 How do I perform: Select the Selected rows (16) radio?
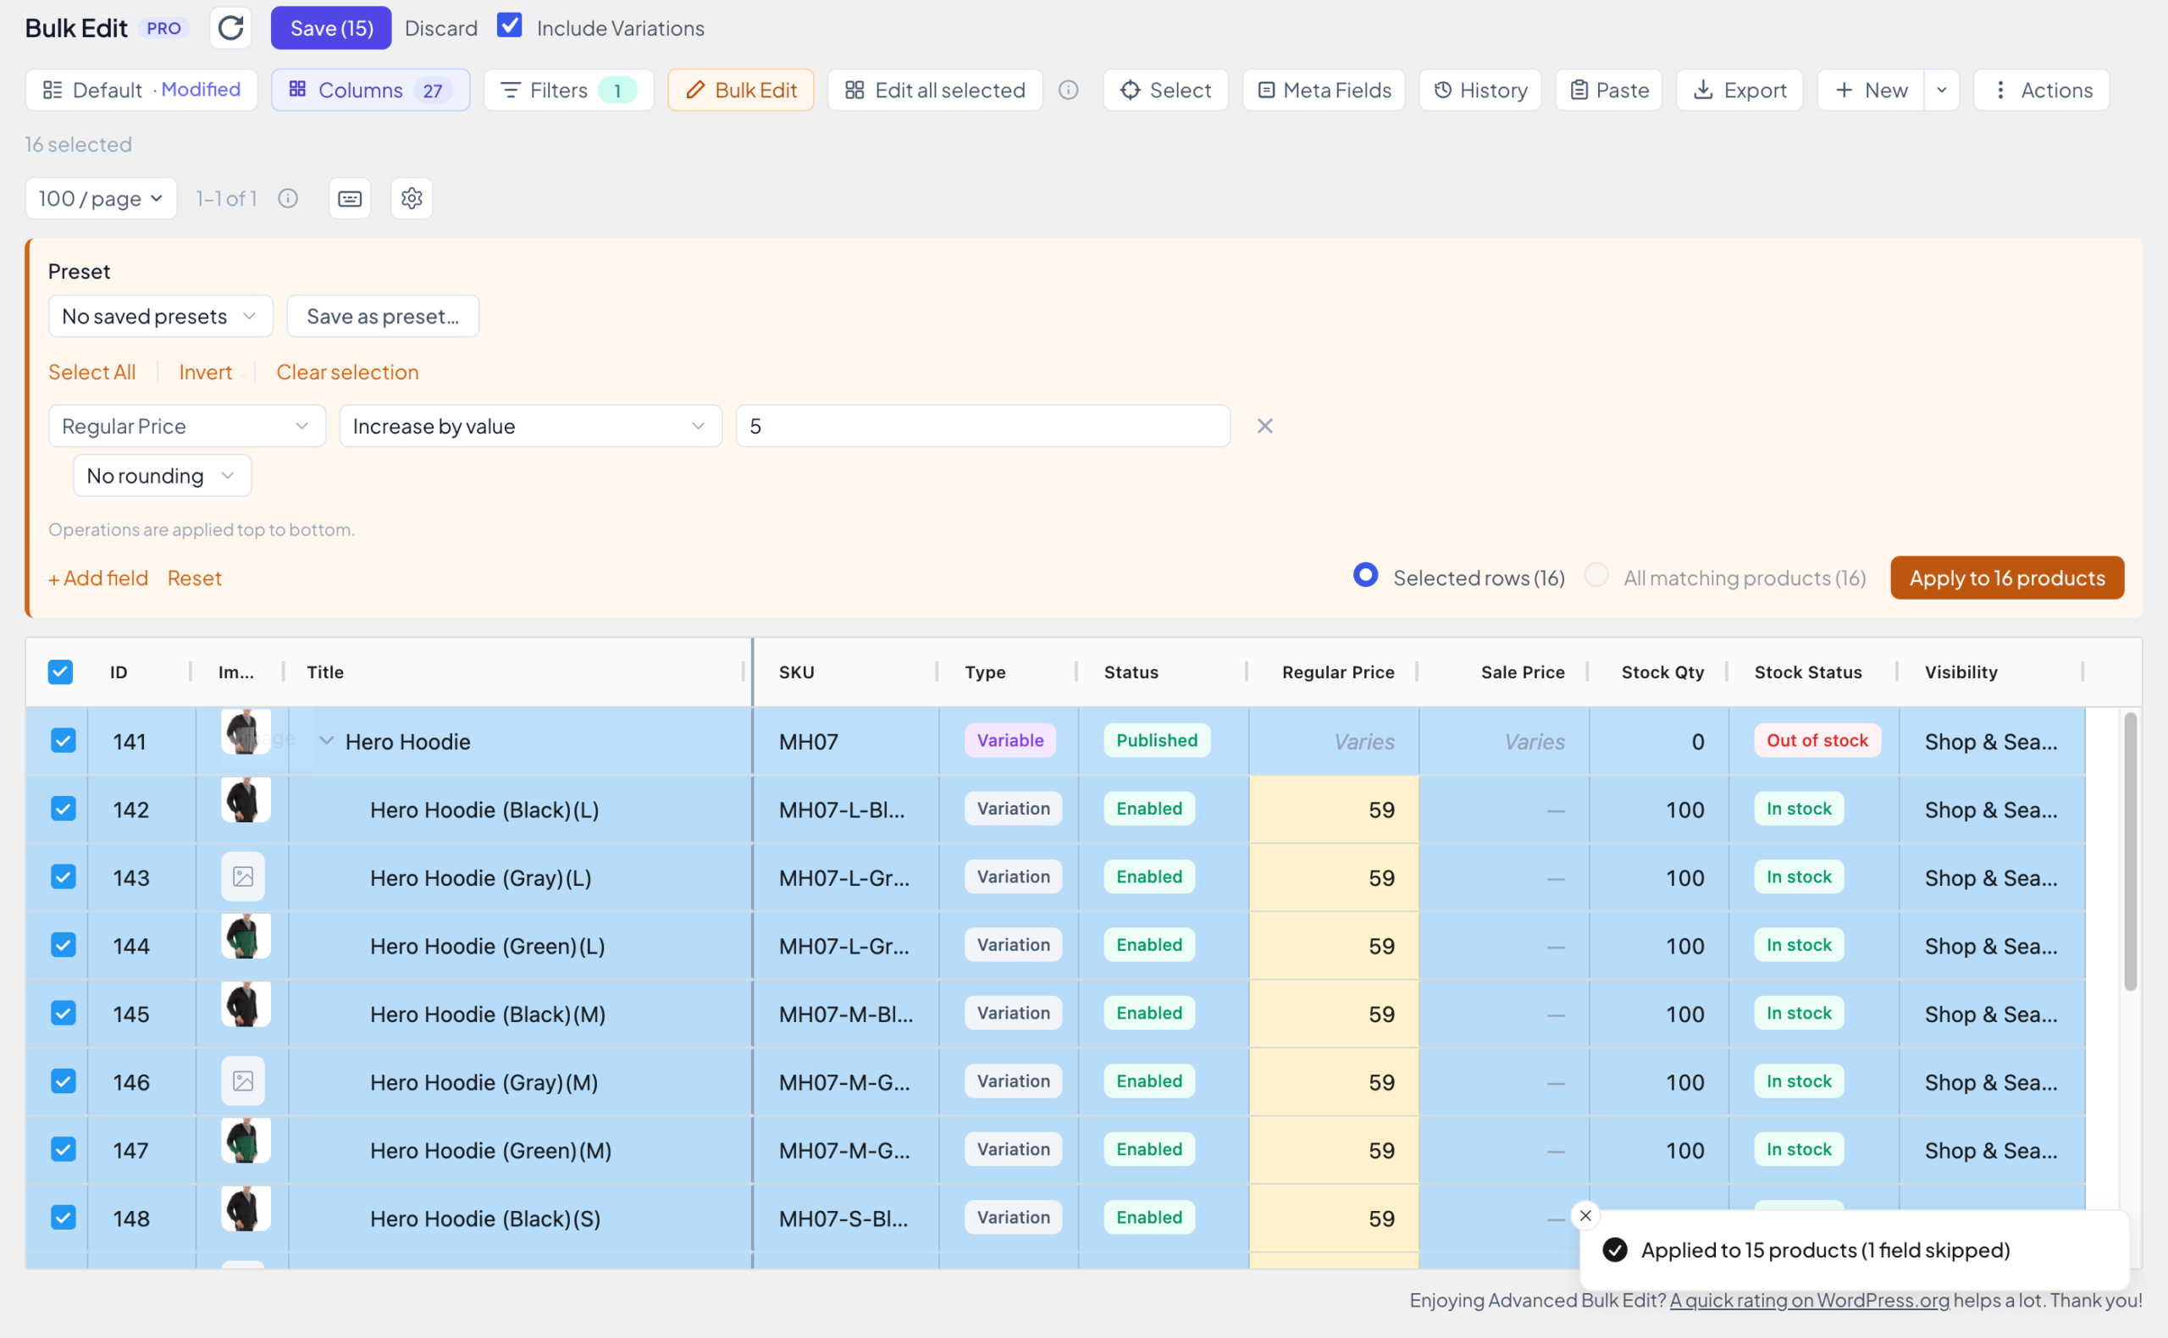click(x=1365, y=575)
